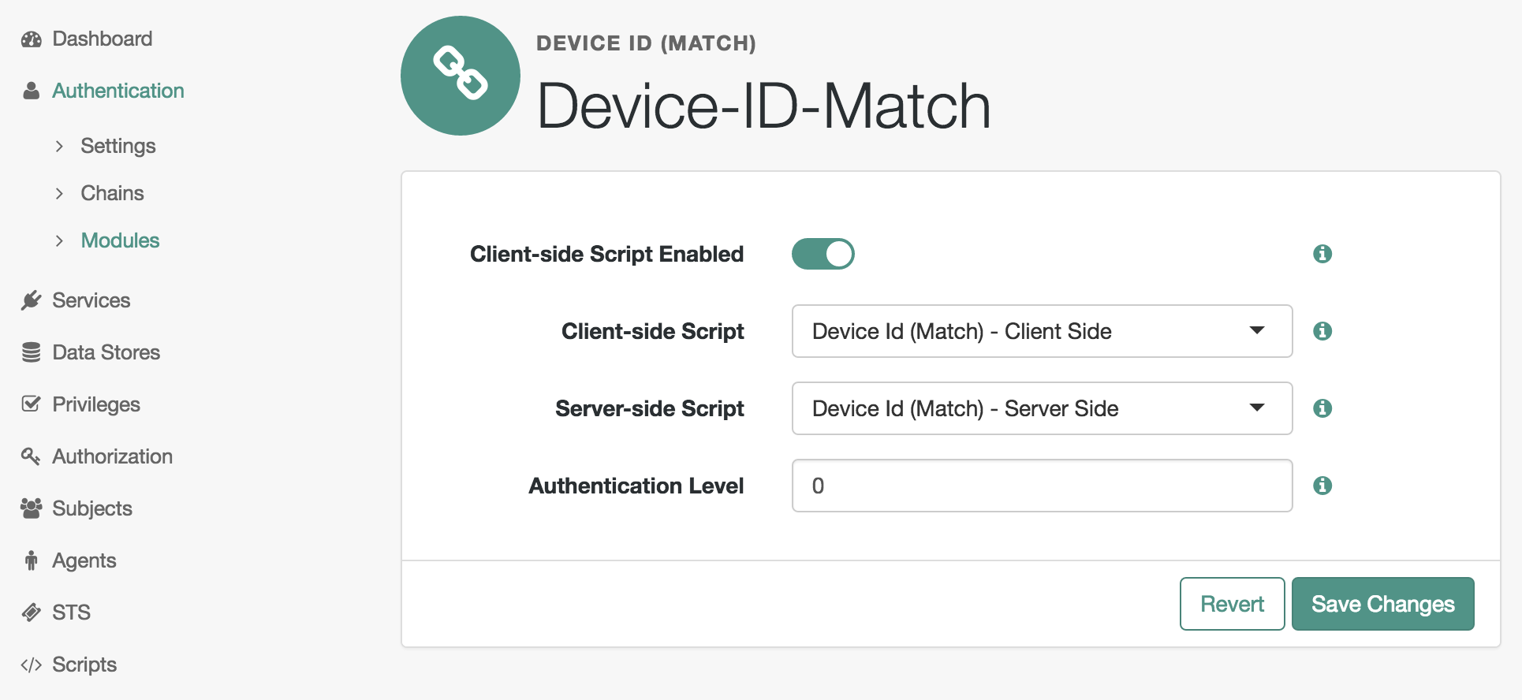Show info for Authentication Level field
1522x700 pixels.
pos(1322,486)
